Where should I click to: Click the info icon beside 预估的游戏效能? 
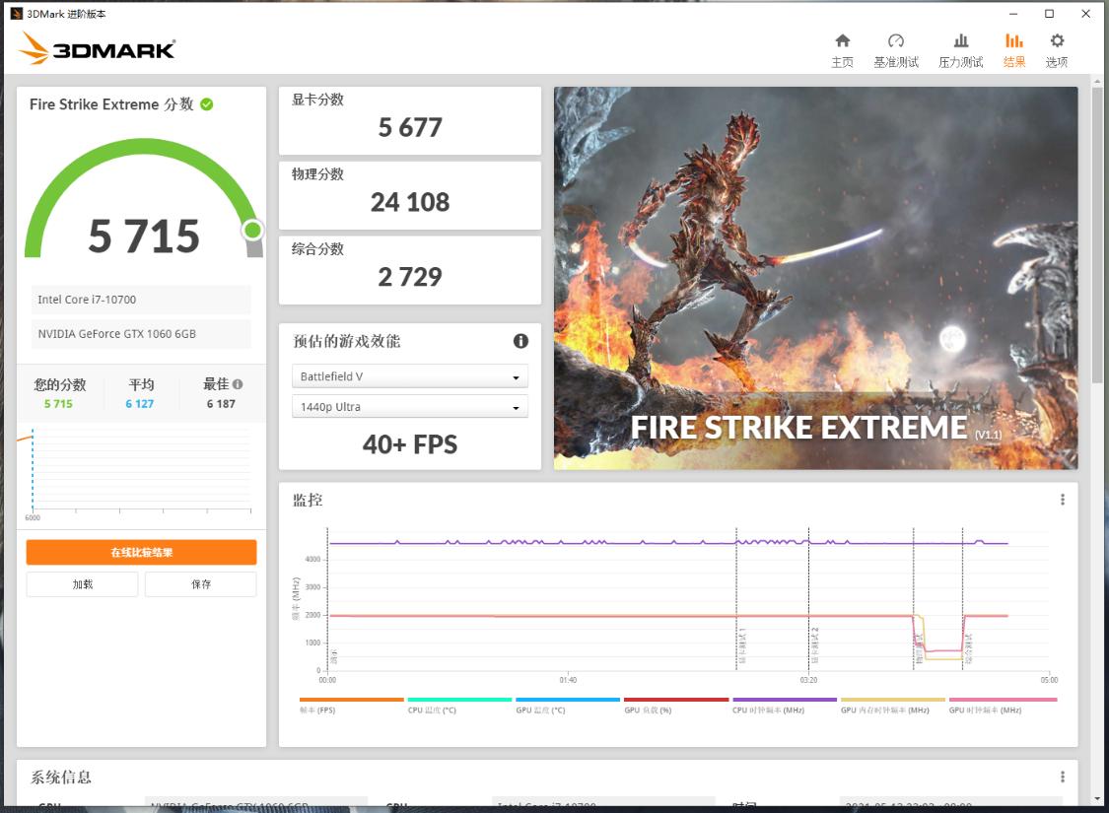tap(520, 342)
